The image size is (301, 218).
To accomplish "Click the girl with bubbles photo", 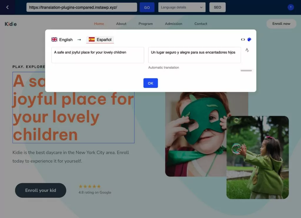I will click(x=257, y=157).
